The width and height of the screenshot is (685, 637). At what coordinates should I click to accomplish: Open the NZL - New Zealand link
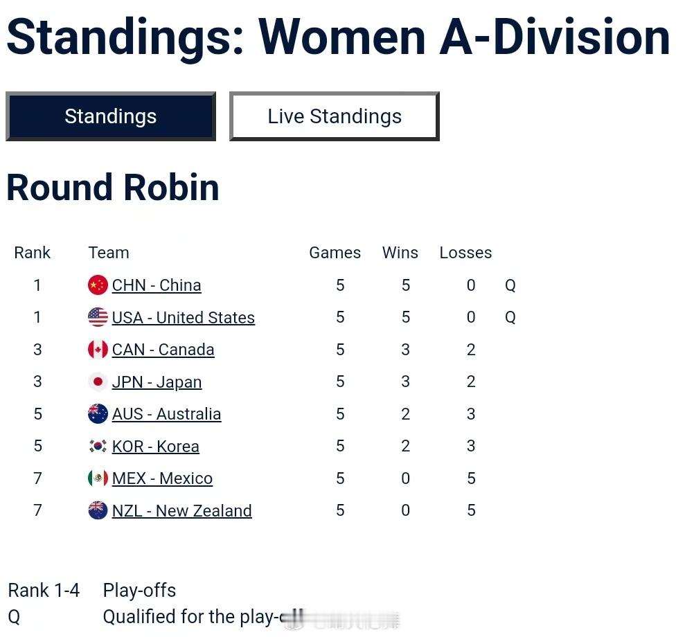pos(181,511)
